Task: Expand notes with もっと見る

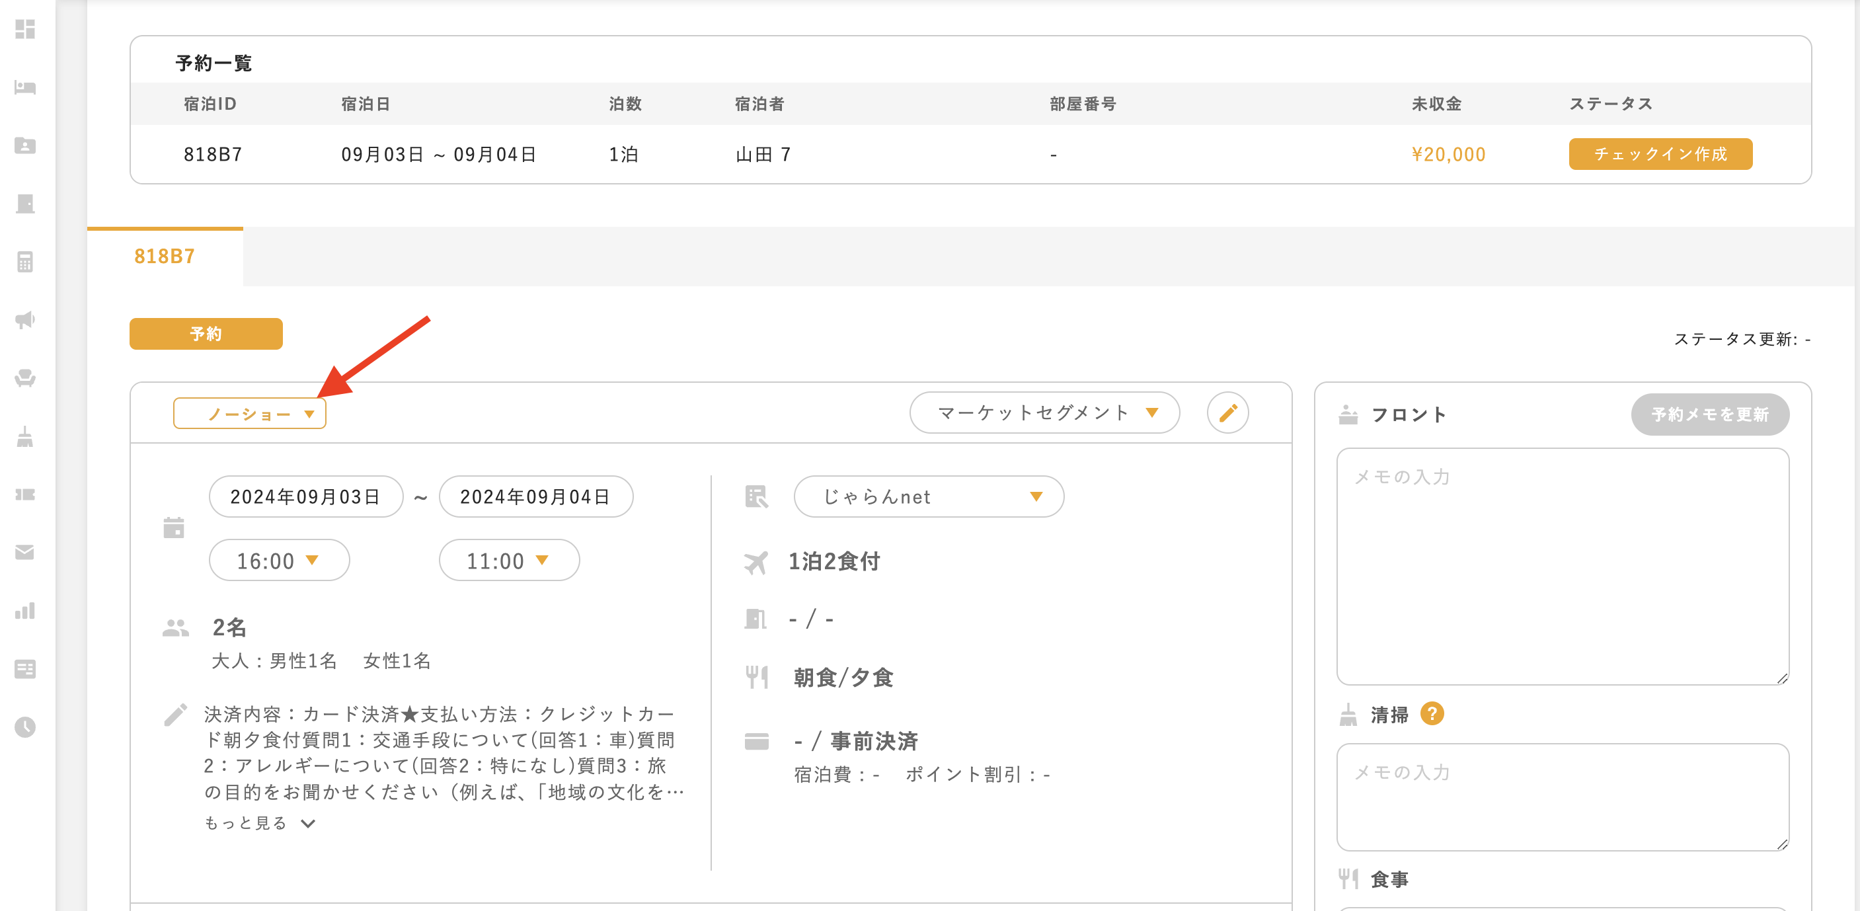Action: (x=260, y=824)
